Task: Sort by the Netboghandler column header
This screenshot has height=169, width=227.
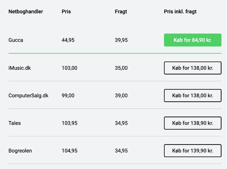Action: point(26,12)
